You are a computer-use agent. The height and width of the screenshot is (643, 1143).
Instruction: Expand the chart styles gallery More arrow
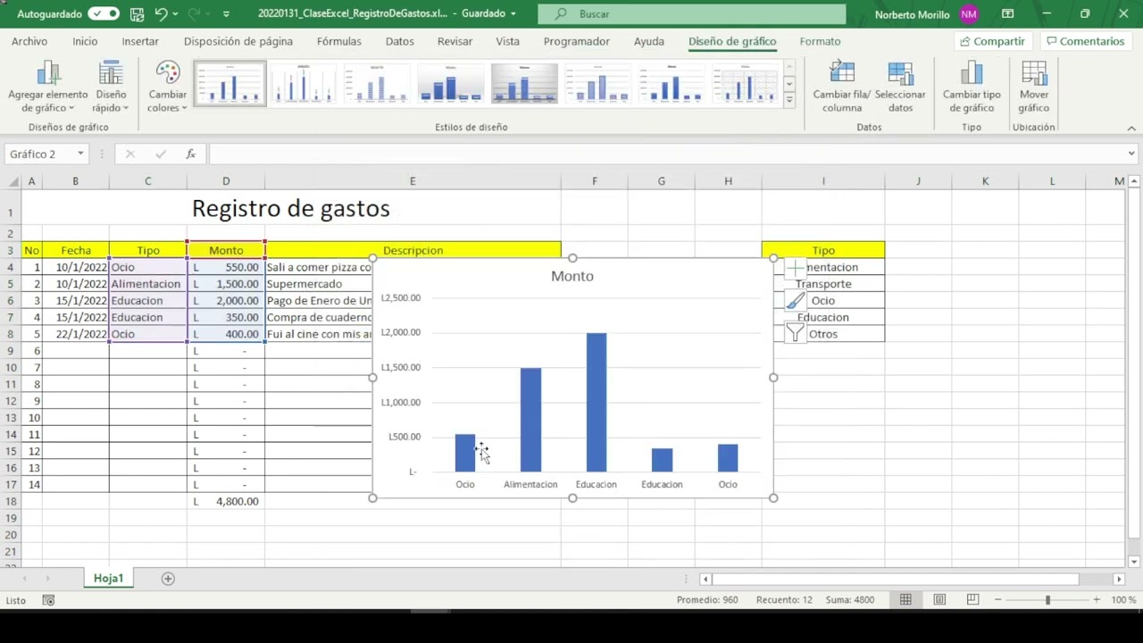coord(789,100)
